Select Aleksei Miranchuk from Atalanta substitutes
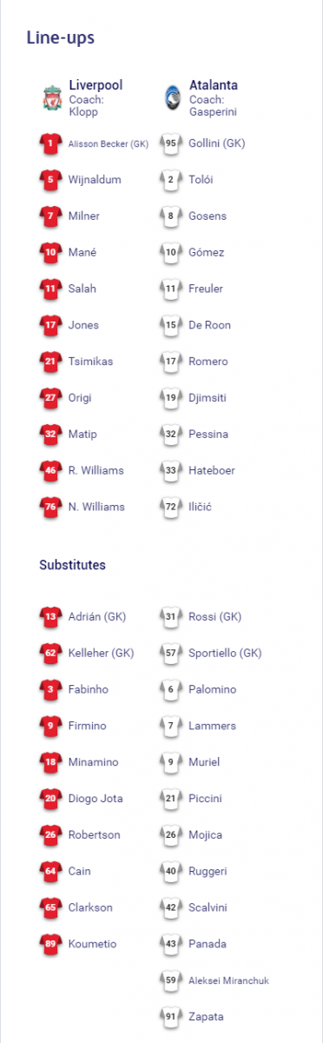The width and height of the screenshot is (323, 1043). click(228, 980)
